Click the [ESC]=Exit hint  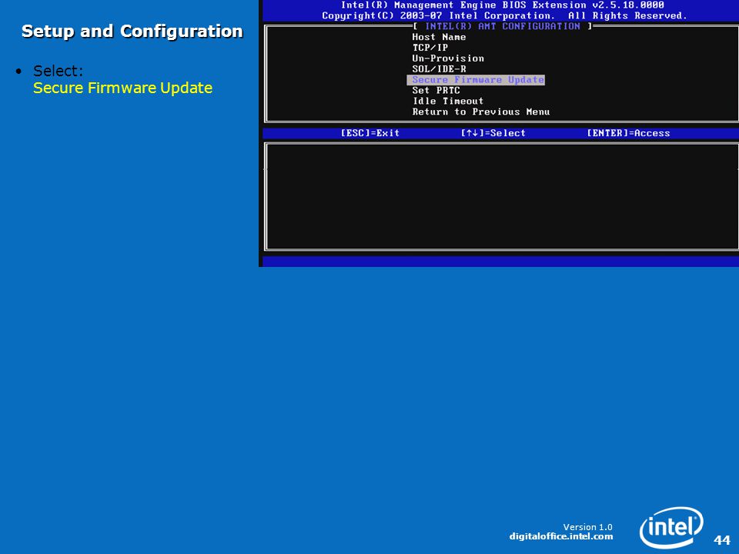(370, 133)
